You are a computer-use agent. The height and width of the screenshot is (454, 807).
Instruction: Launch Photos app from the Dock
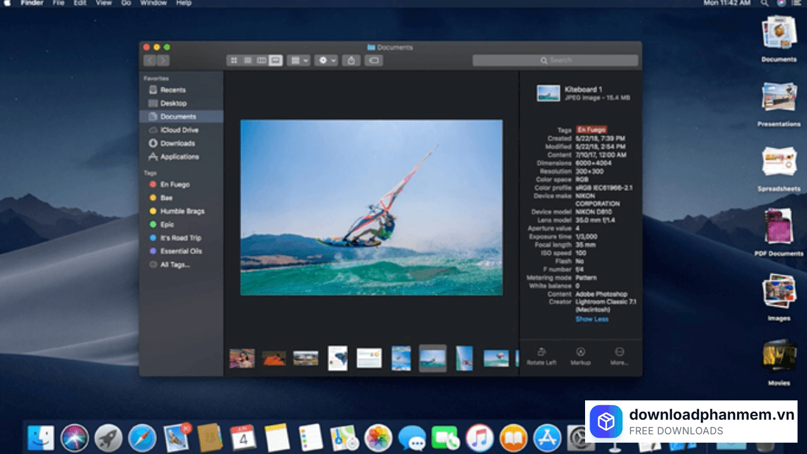coord(378,438)
